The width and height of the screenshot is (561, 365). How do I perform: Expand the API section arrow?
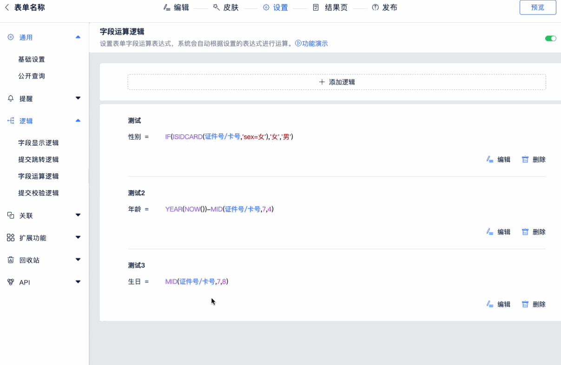pos(78,282)
